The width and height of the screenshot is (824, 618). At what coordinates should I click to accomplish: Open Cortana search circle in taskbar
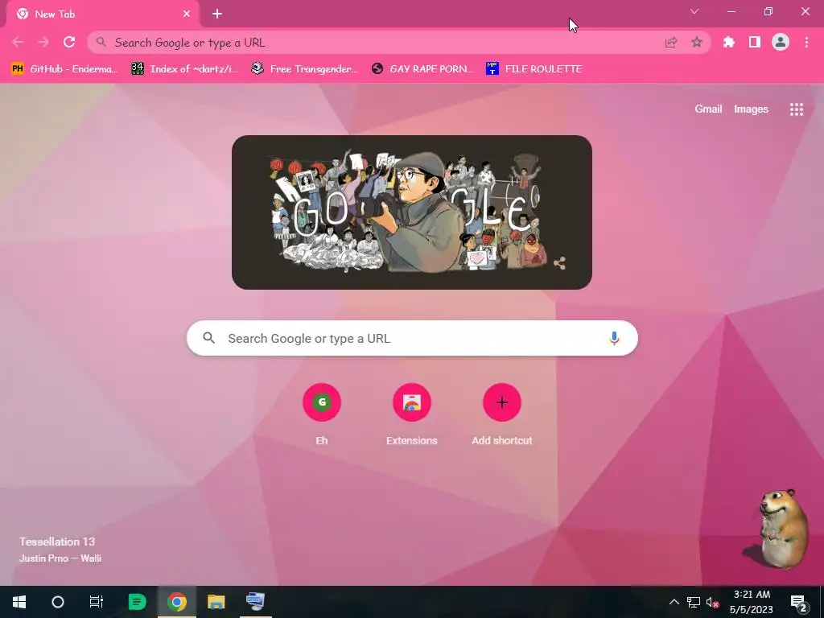coord(58,602)
